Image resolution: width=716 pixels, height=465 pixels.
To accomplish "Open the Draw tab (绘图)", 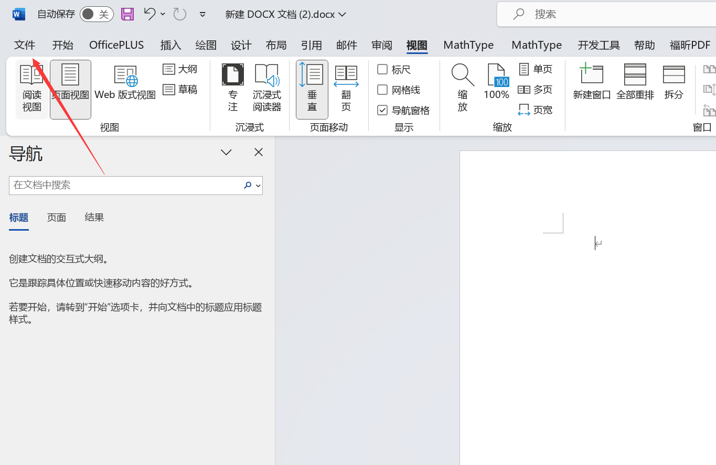I will pos(206,45).
